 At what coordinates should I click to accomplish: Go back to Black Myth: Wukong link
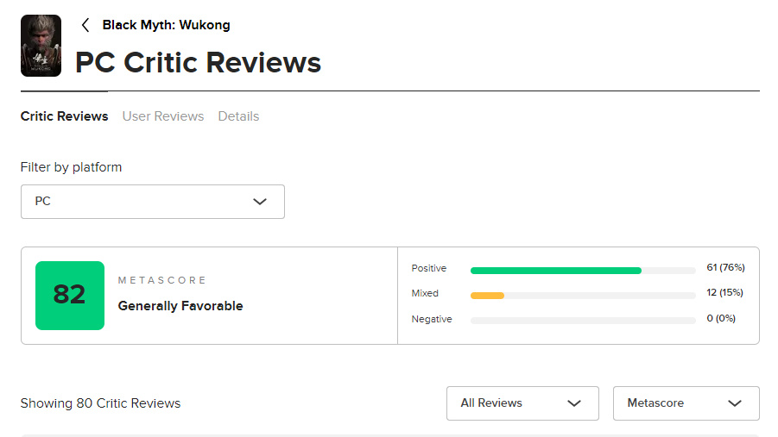[x=166, y=25]
